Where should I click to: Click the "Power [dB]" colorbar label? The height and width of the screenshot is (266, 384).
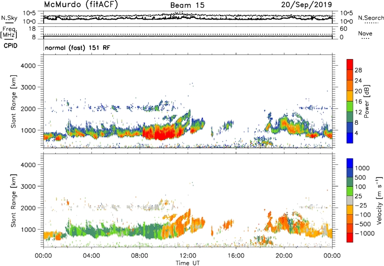click(366, 101)
